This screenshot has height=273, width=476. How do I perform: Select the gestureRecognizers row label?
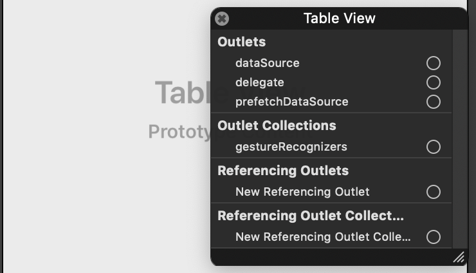(x=291, y=147)
